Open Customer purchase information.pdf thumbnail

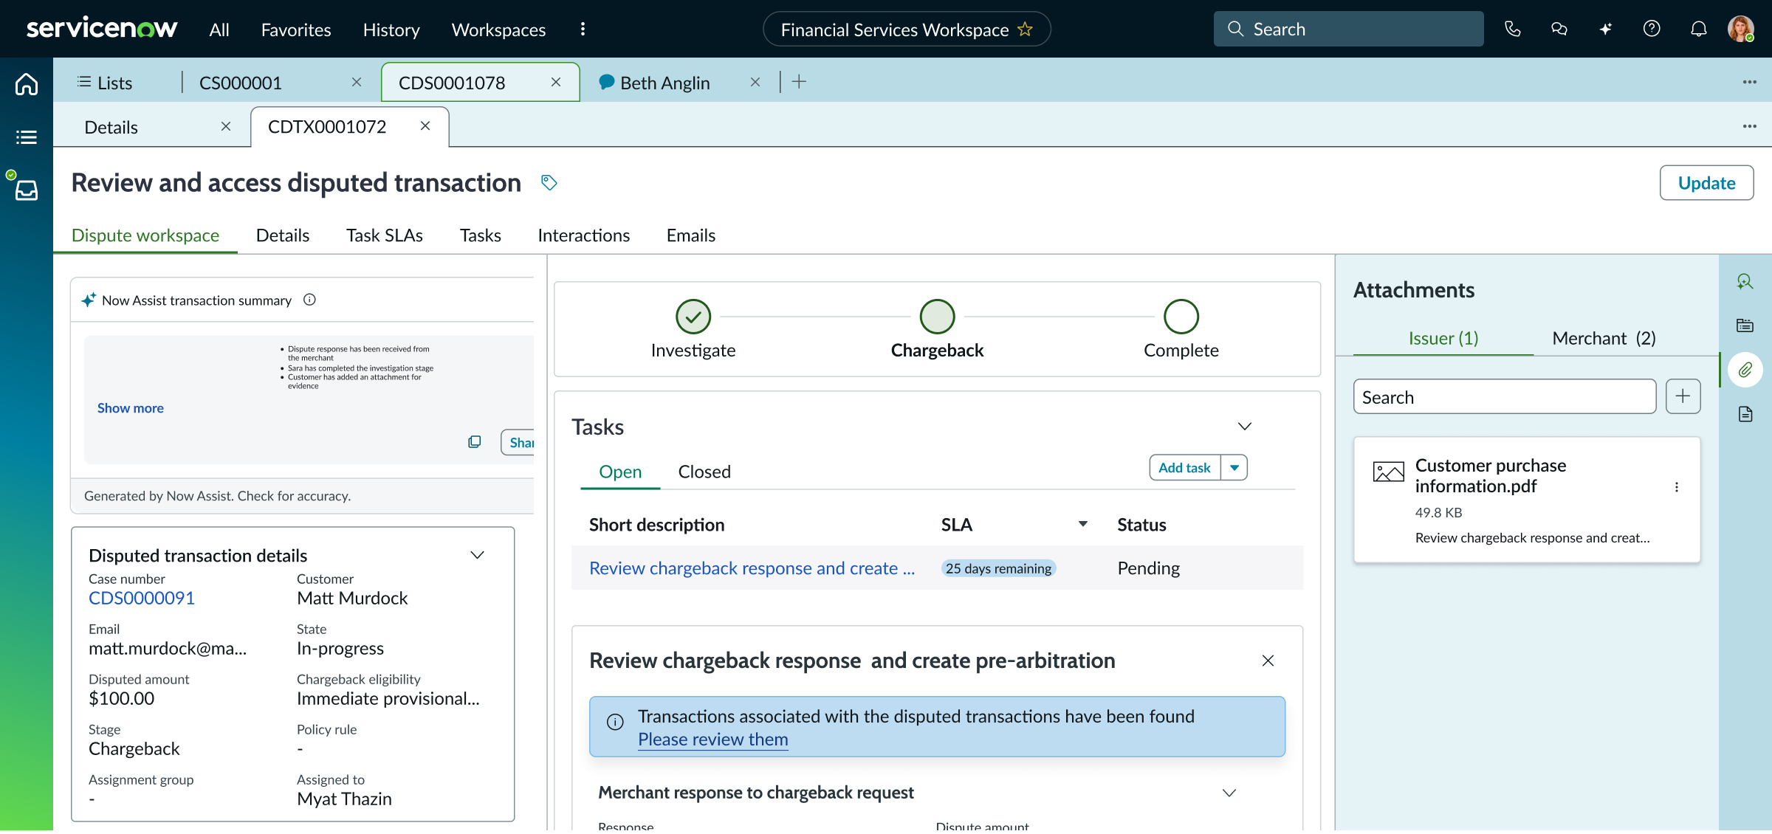point(1388,472)
